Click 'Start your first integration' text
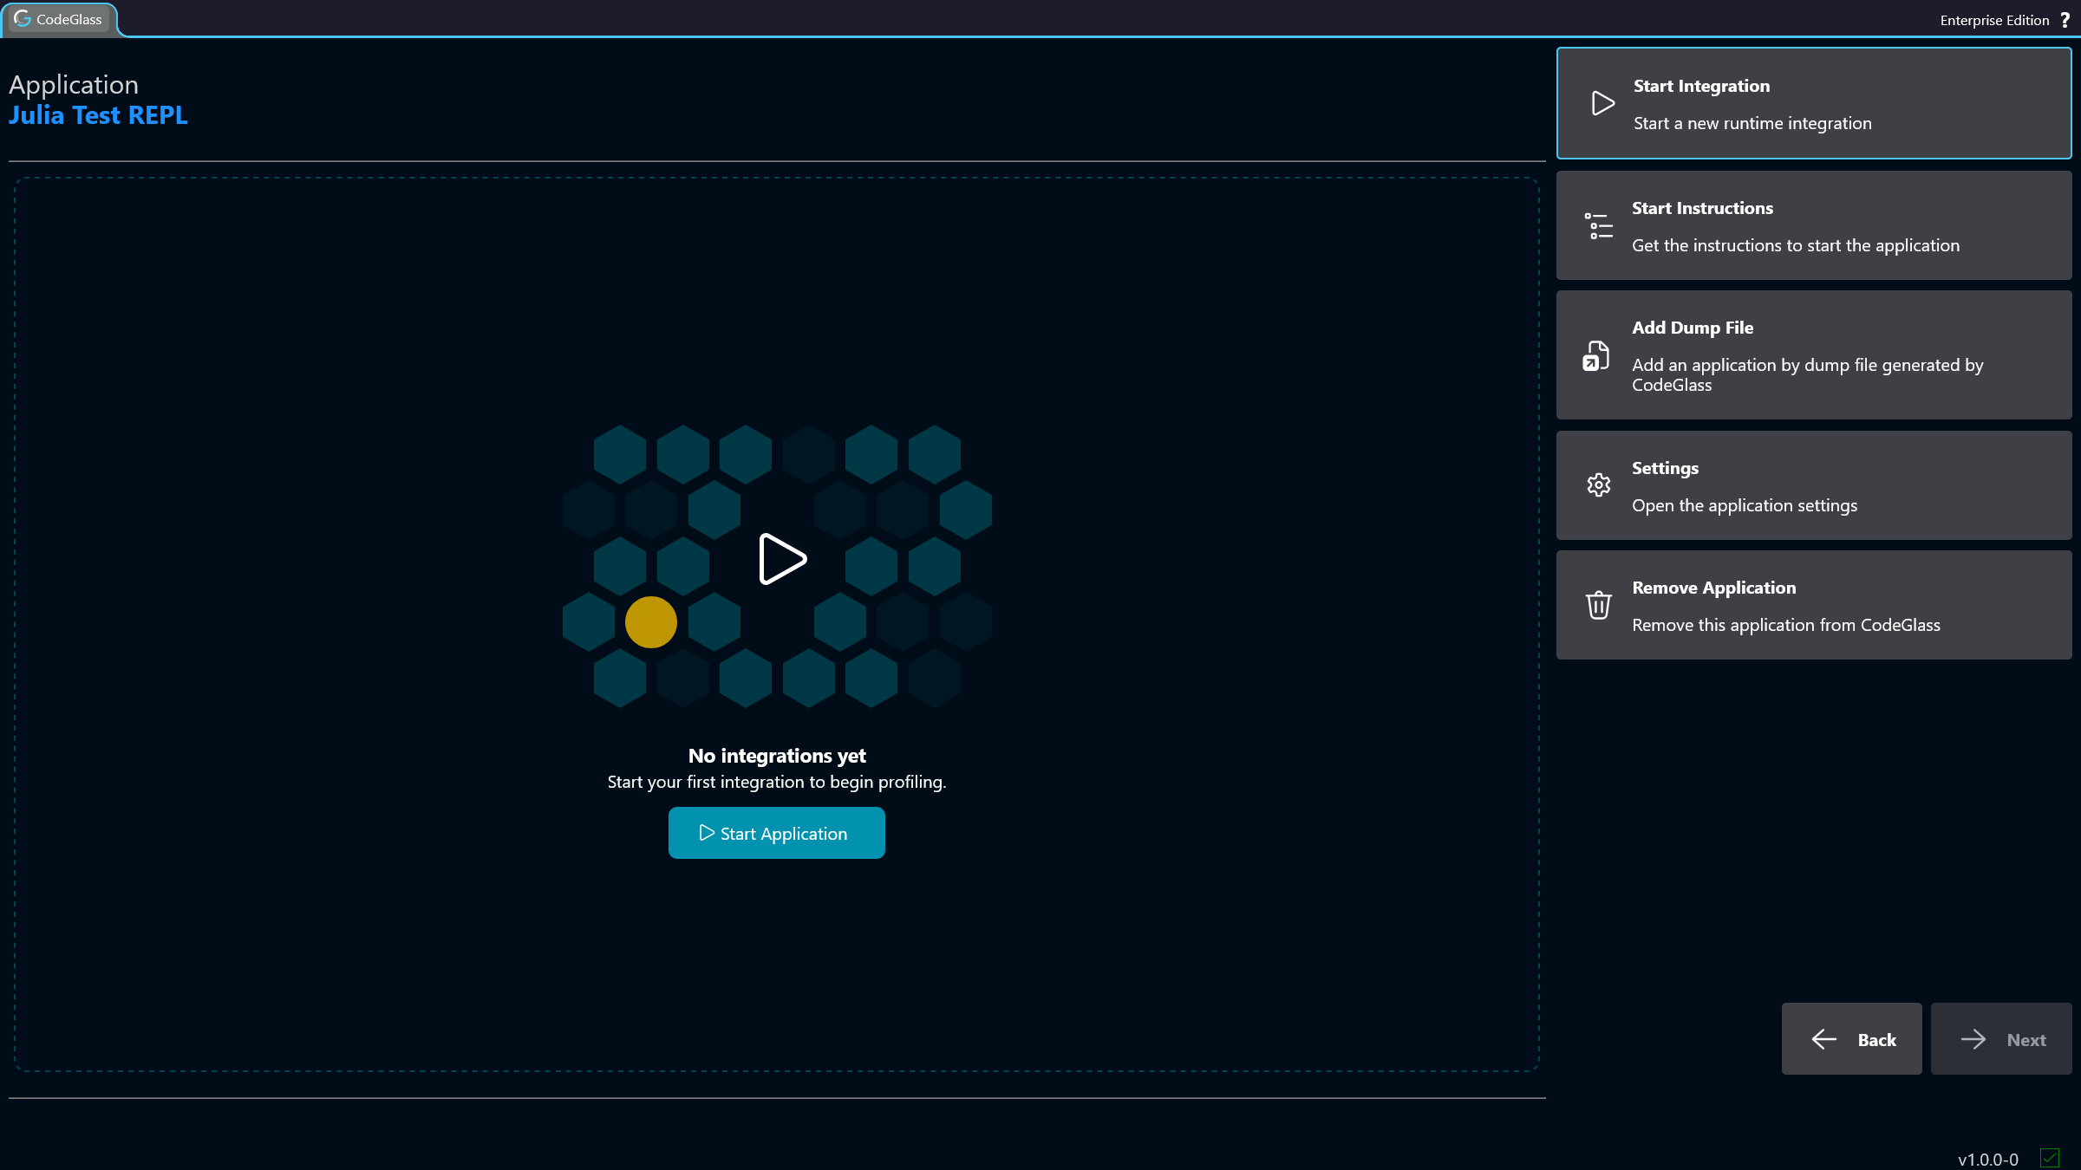Image resolution: width=2081 pixels, height=1170 pixels. pyautogui.click(x=777, y=782)
